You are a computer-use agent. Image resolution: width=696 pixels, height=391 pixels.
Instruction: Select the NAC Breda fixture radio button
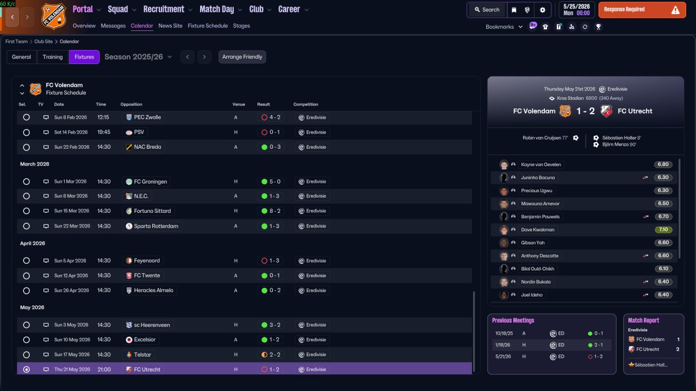pos(26,147)
